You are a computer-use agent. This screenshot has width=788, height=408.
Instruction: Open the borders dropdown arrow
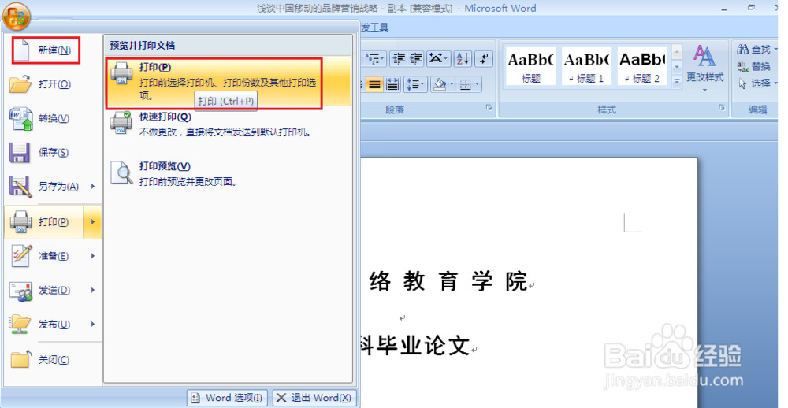pyautogui.click(x=478, y=84)
